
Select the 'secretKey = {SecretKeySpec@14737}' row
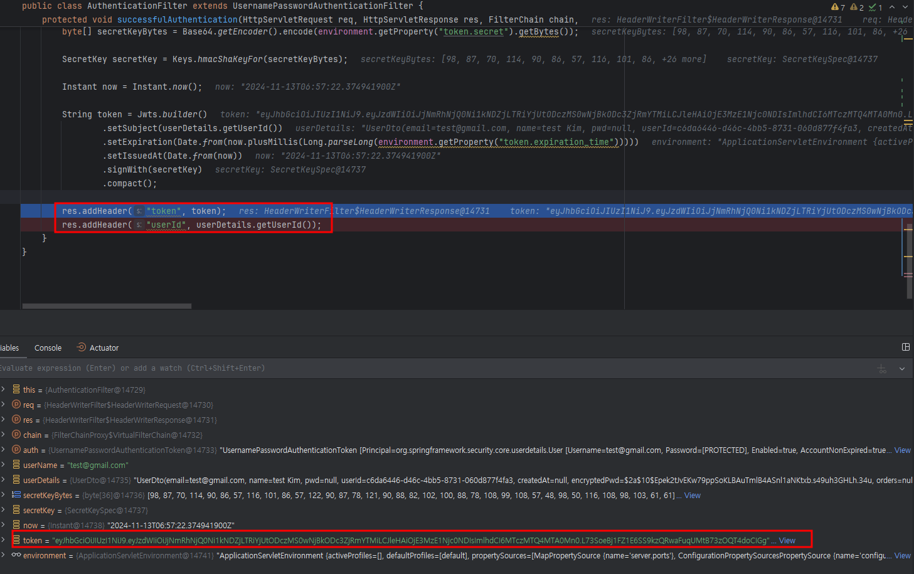[x=457, y=510]
